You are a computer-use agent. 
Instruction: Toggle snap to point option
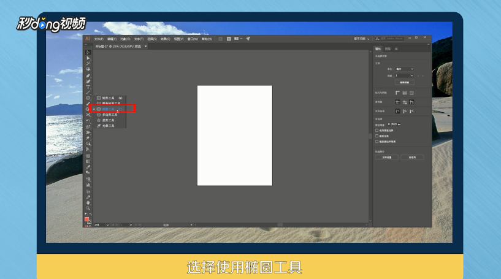tap(397, 111)
